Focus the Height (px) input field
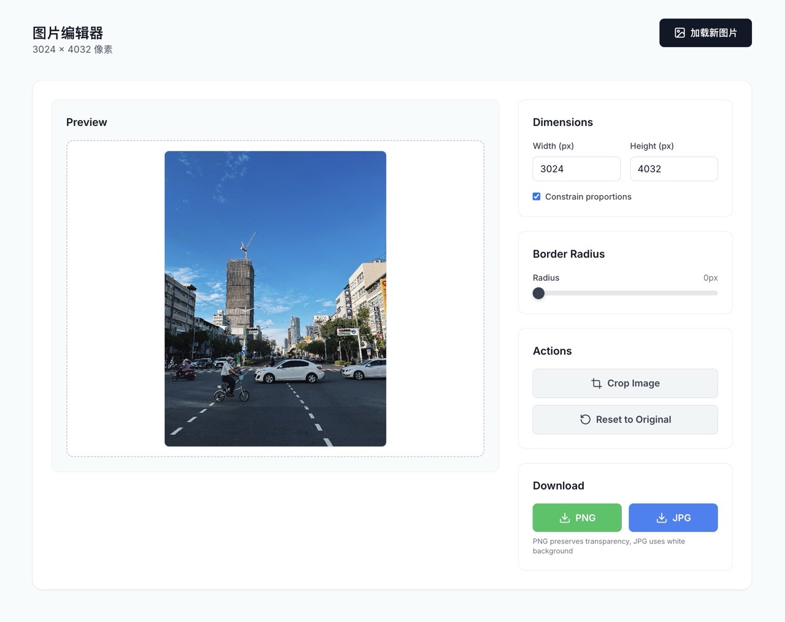The width and height of the screenshot is (785, 622). point(673,169)
